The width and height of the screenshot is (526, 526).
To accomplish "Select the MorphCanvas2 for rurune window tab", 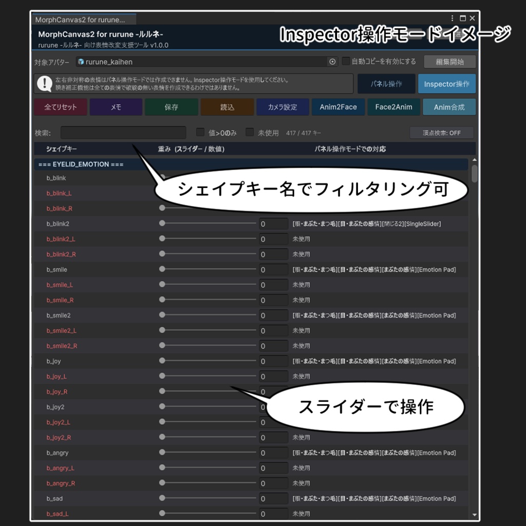I will (84, 20).
